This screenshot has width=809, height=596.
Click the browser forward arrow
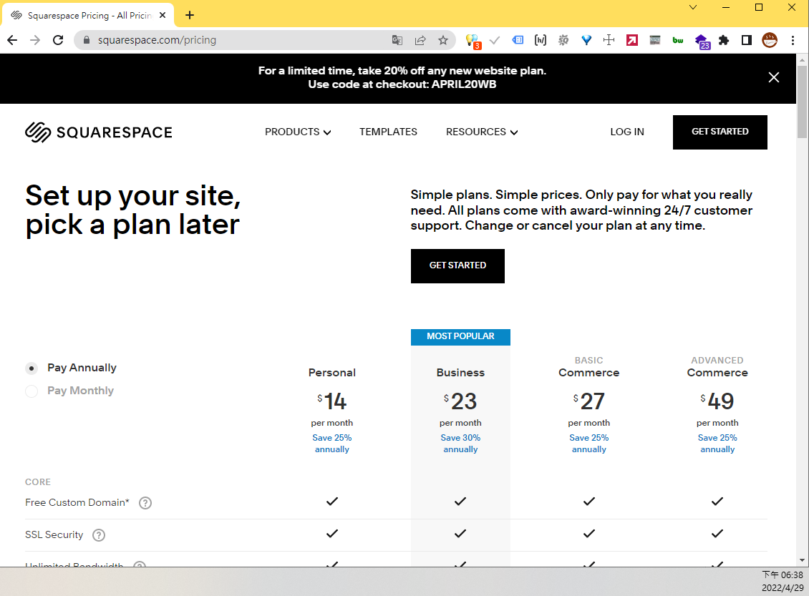[35, 40]
